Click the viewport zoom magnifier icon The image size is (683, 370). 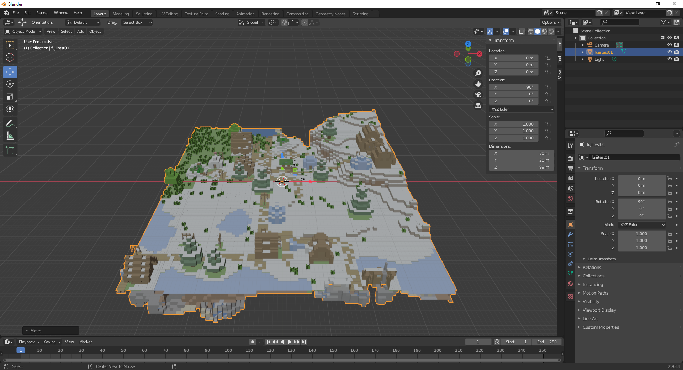coord(478,73)
